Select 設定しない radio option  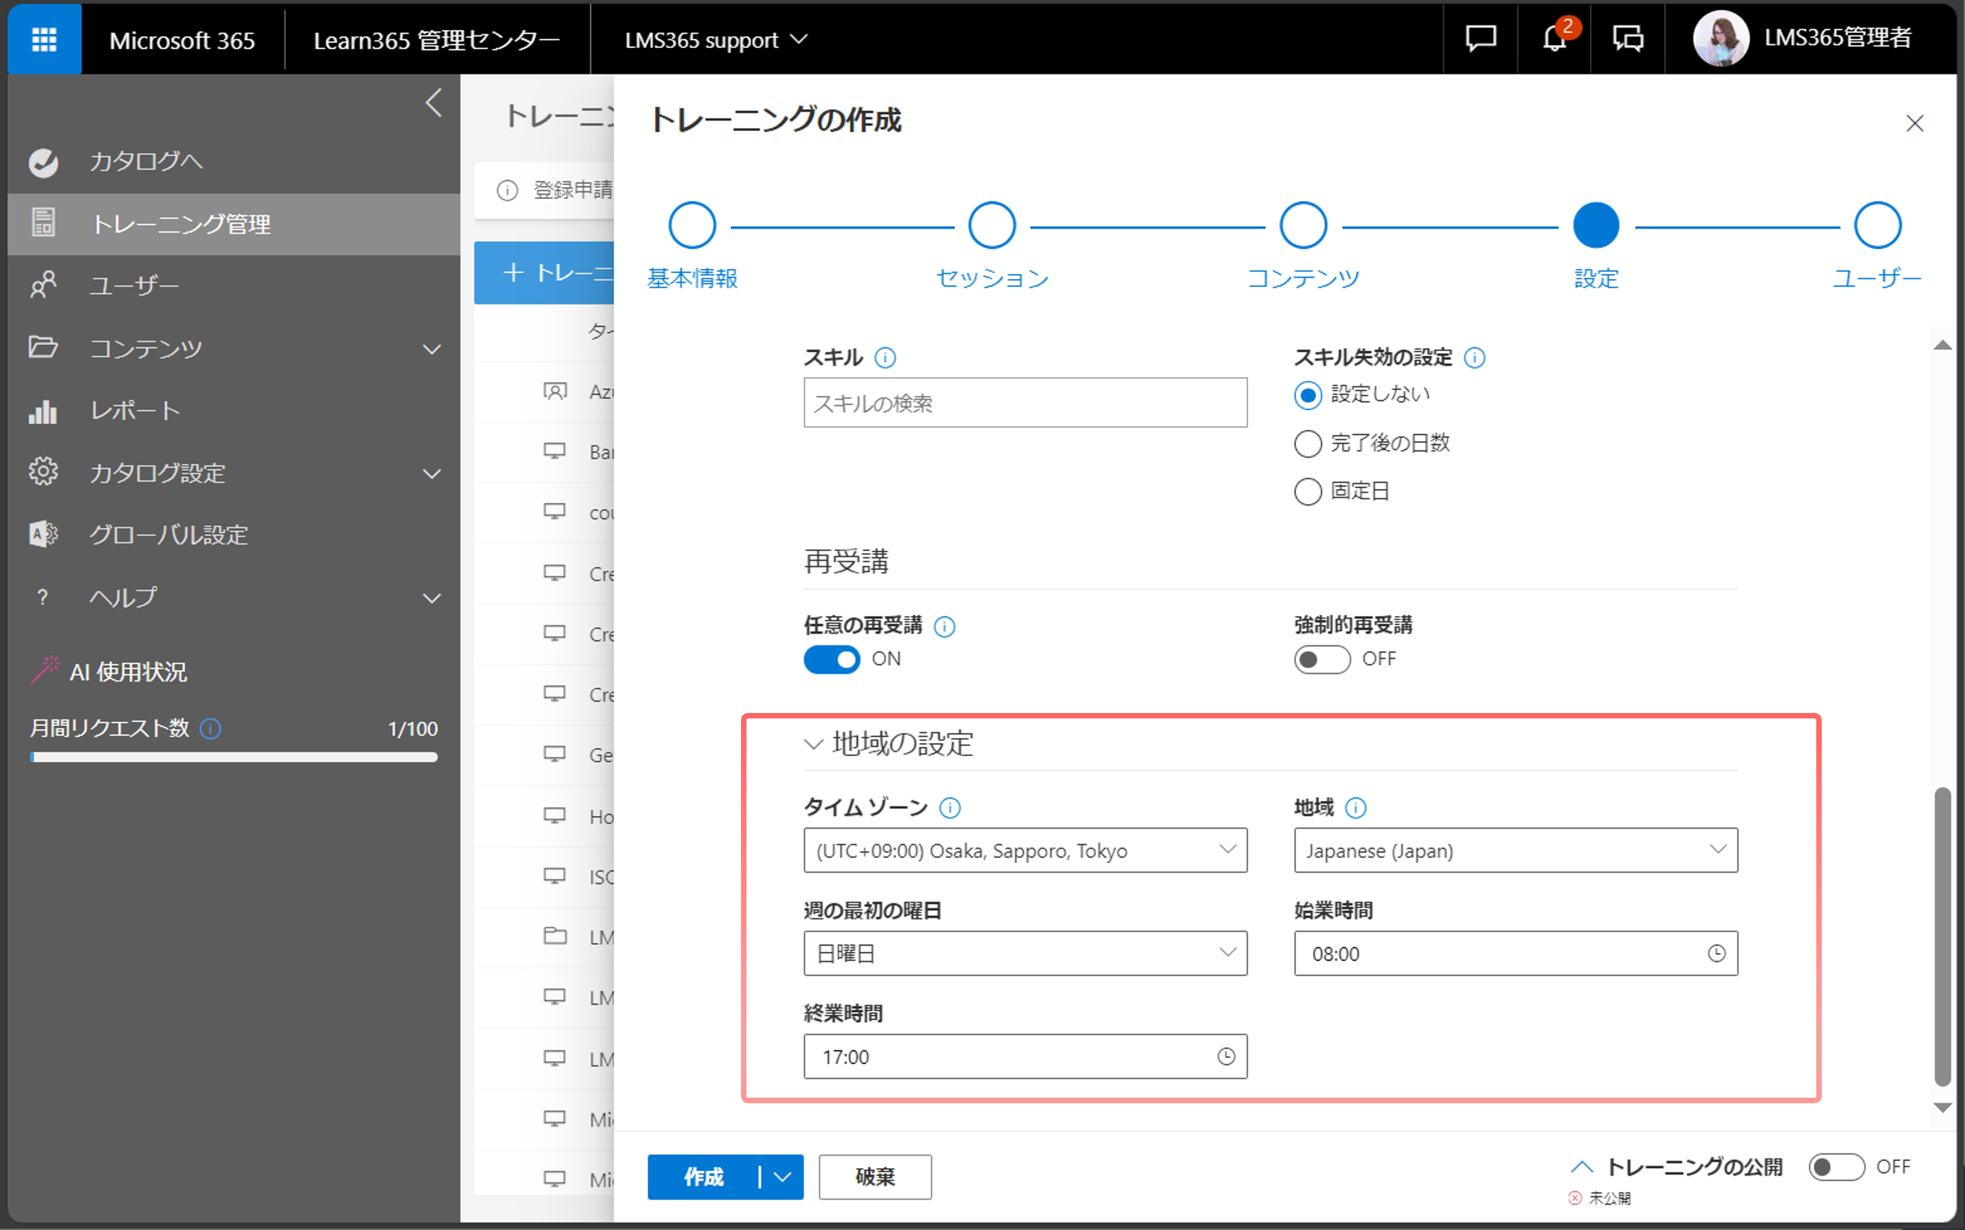point(1308,396)
